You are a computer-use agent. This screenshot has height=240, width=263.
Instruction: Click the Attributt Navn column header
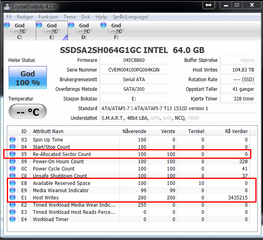pos(75,131)
